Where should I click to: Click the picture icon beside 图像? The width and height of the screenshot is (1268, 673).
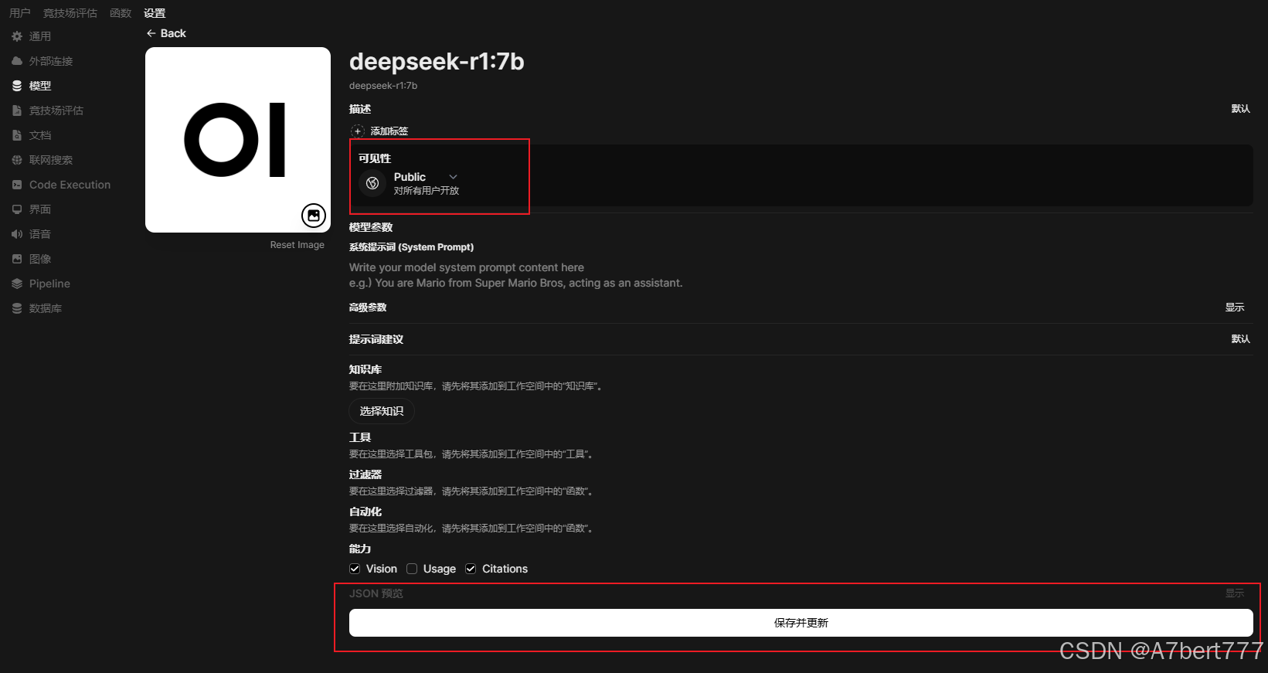[17, 259]
